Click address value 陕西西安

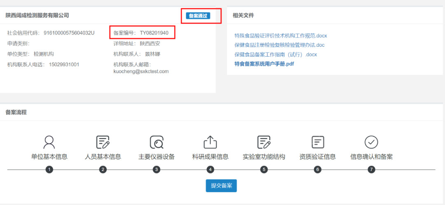click(x=150, y=44)
